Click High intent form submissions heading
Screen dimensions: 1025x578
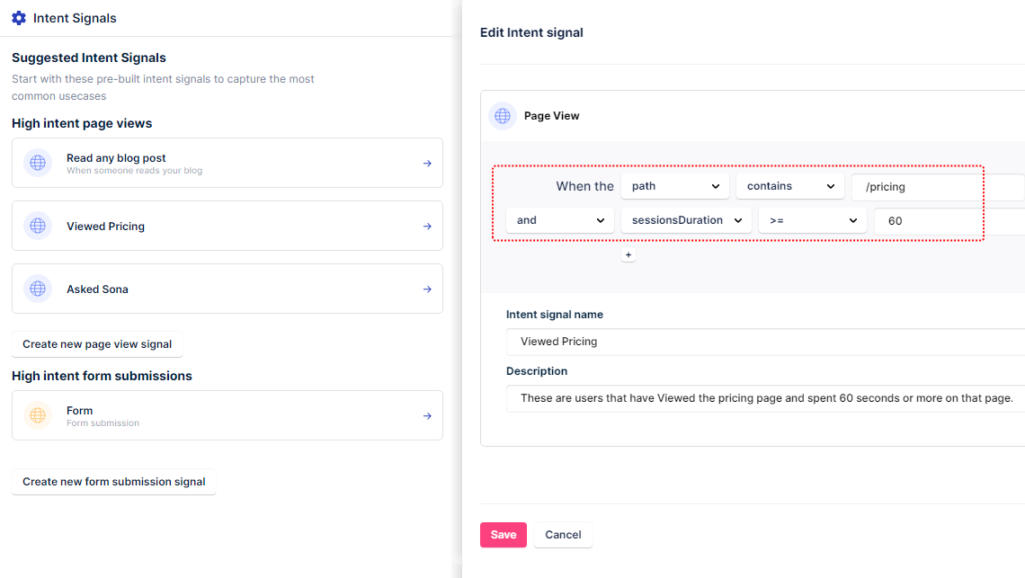pyautogui.click(x=102, y=376)
